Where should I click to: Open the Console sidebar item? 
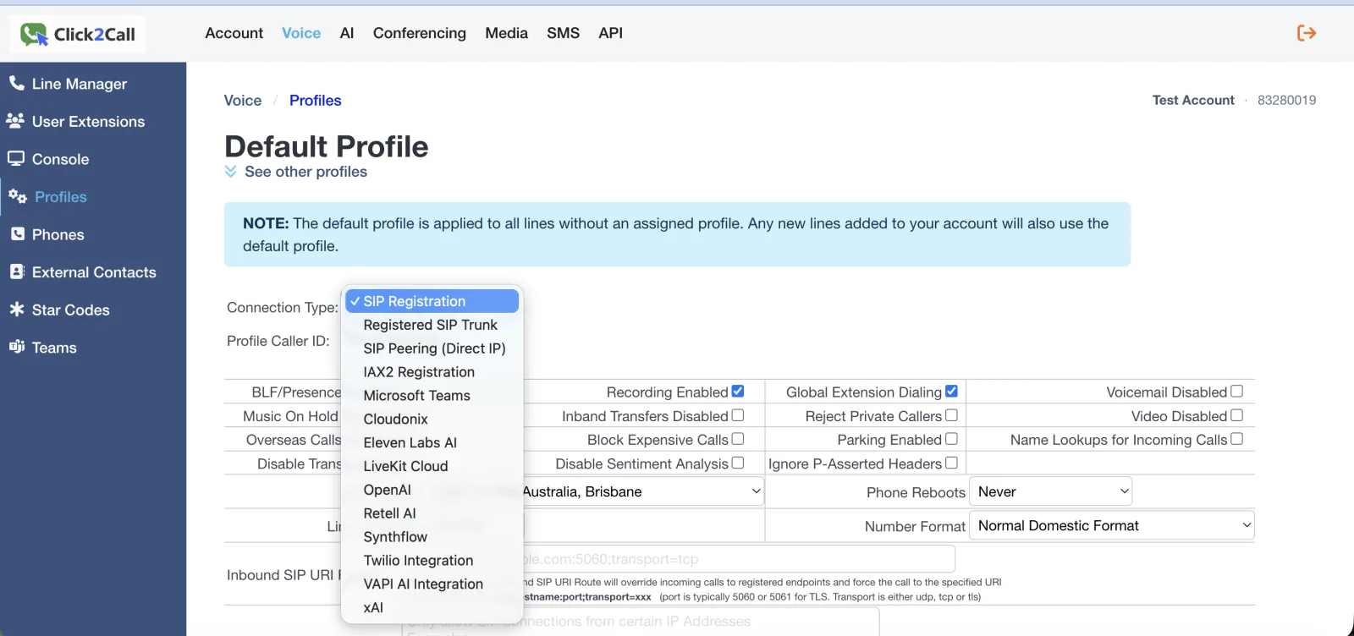tap(61, 159)
